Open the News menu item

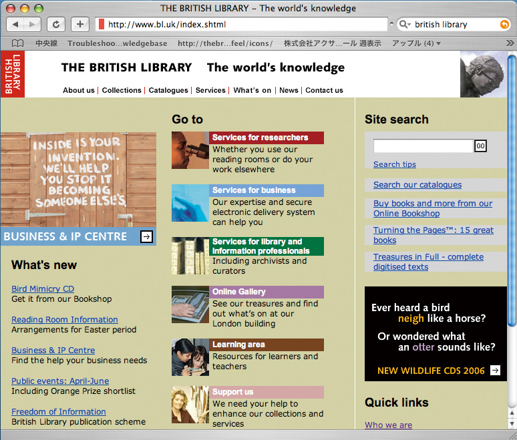point(289,90)
